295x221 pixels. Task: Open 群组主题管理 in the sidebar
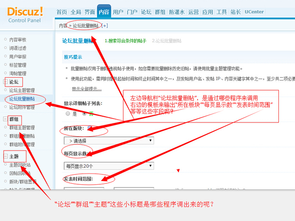coord(22,128)
